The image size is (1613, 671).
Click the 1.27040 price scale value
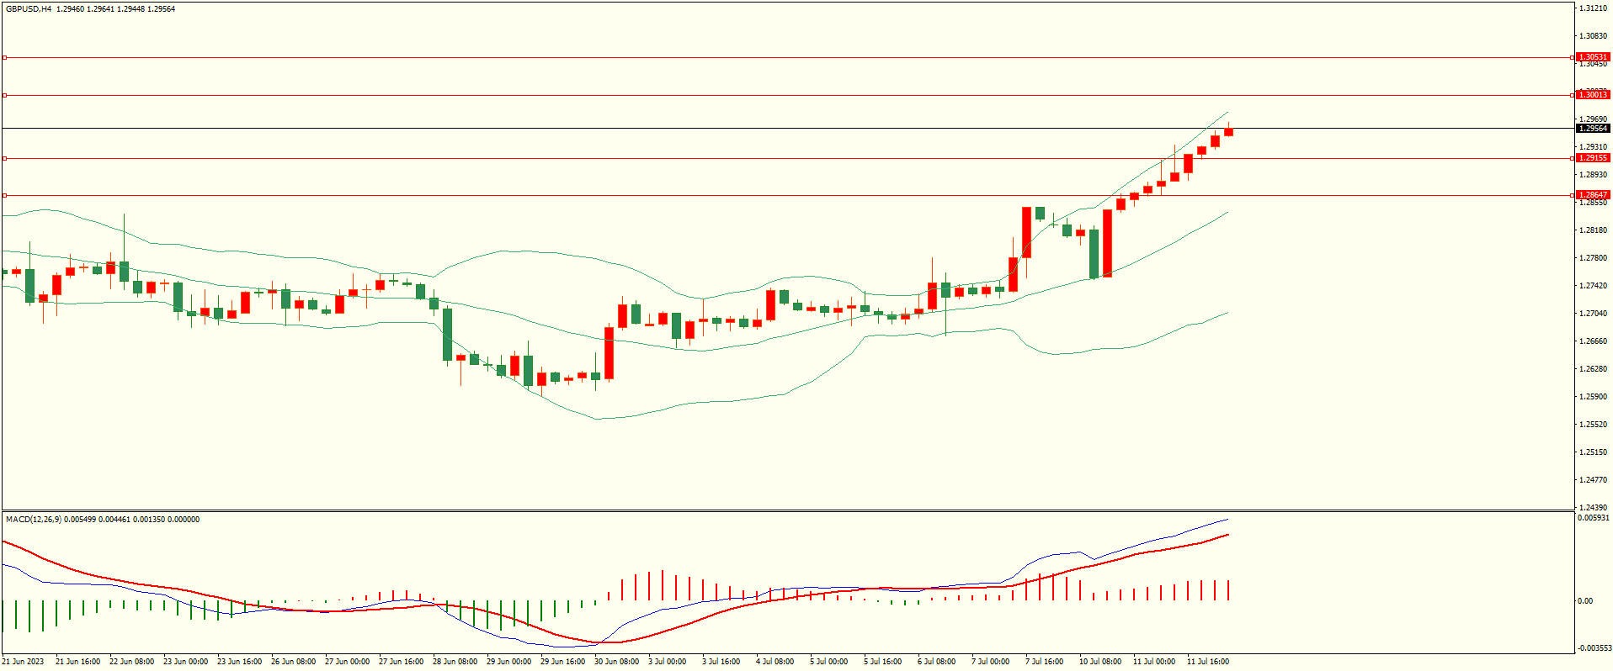pos(1593,314)
